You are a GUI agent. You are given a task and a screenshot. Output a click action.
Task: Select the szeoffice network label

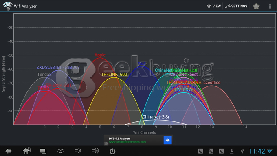click(x=212, y=83)
